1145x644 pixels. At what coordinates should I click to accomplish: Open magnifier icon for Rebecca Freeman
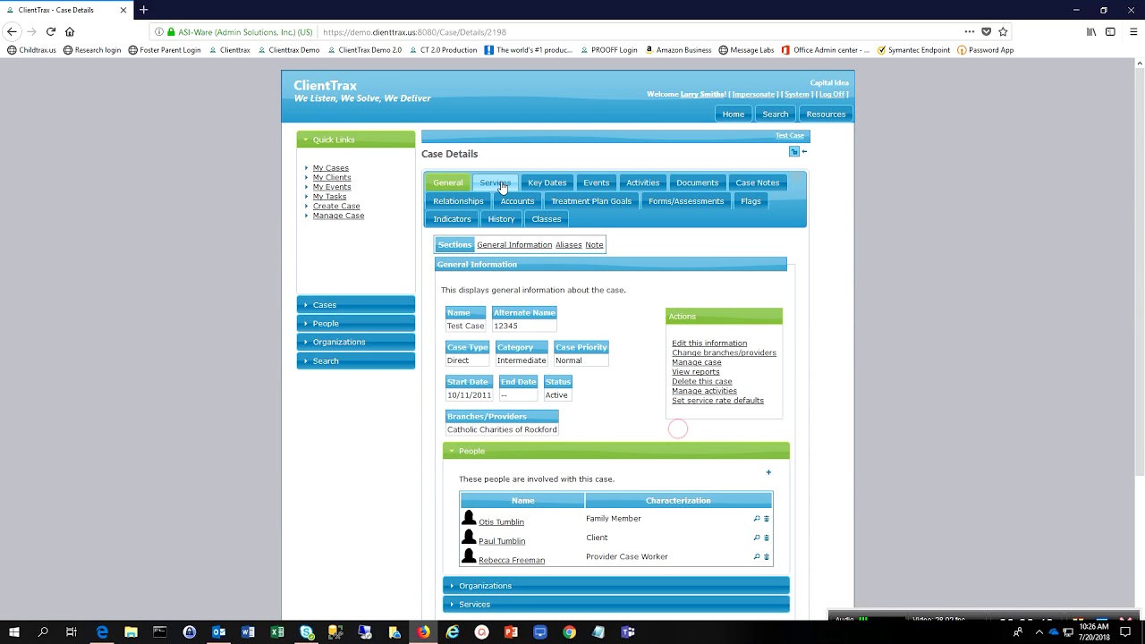point(756,556)
